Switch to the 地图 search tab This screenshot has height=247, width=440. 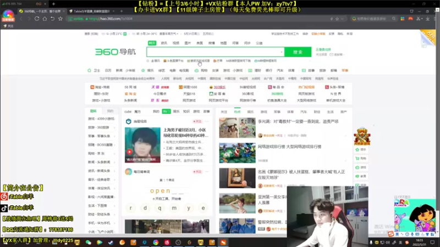(223, 43)
